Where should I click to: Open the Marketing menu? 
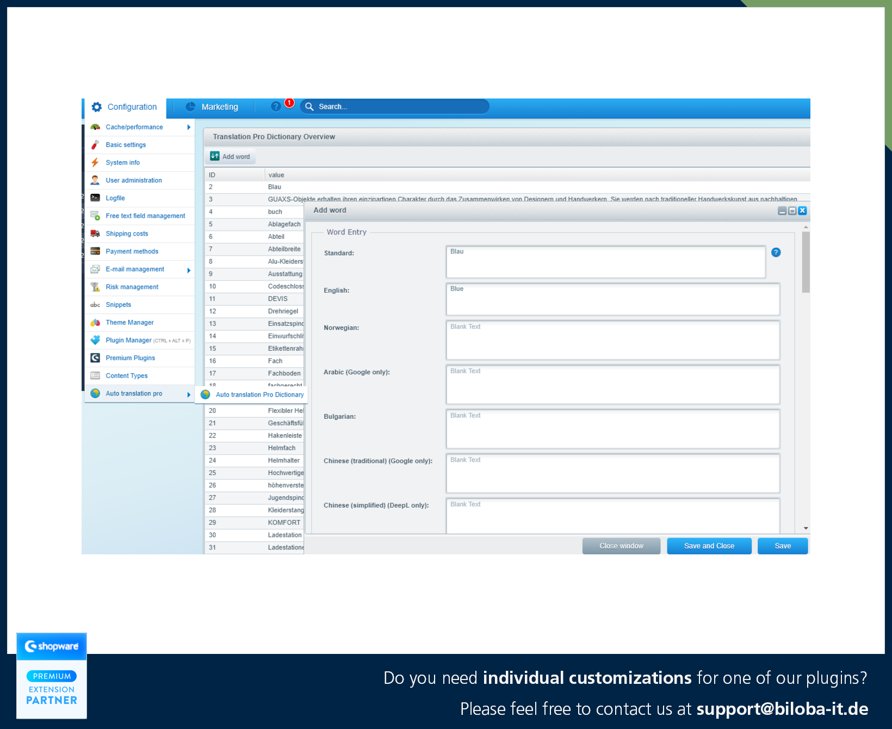pos(212,107)
